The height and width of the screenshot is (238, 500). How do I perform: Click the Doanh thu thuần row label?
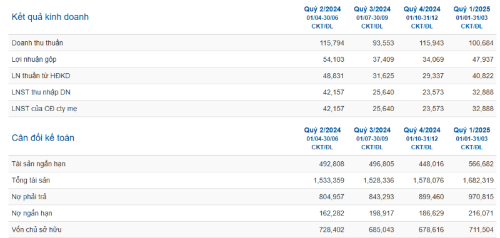[x=37, y=43]
